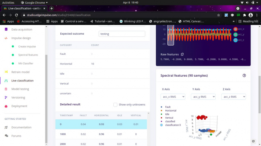The image size is (261, 146).
Task: Click the Forums chat icon
Action: tap(6, 136)
